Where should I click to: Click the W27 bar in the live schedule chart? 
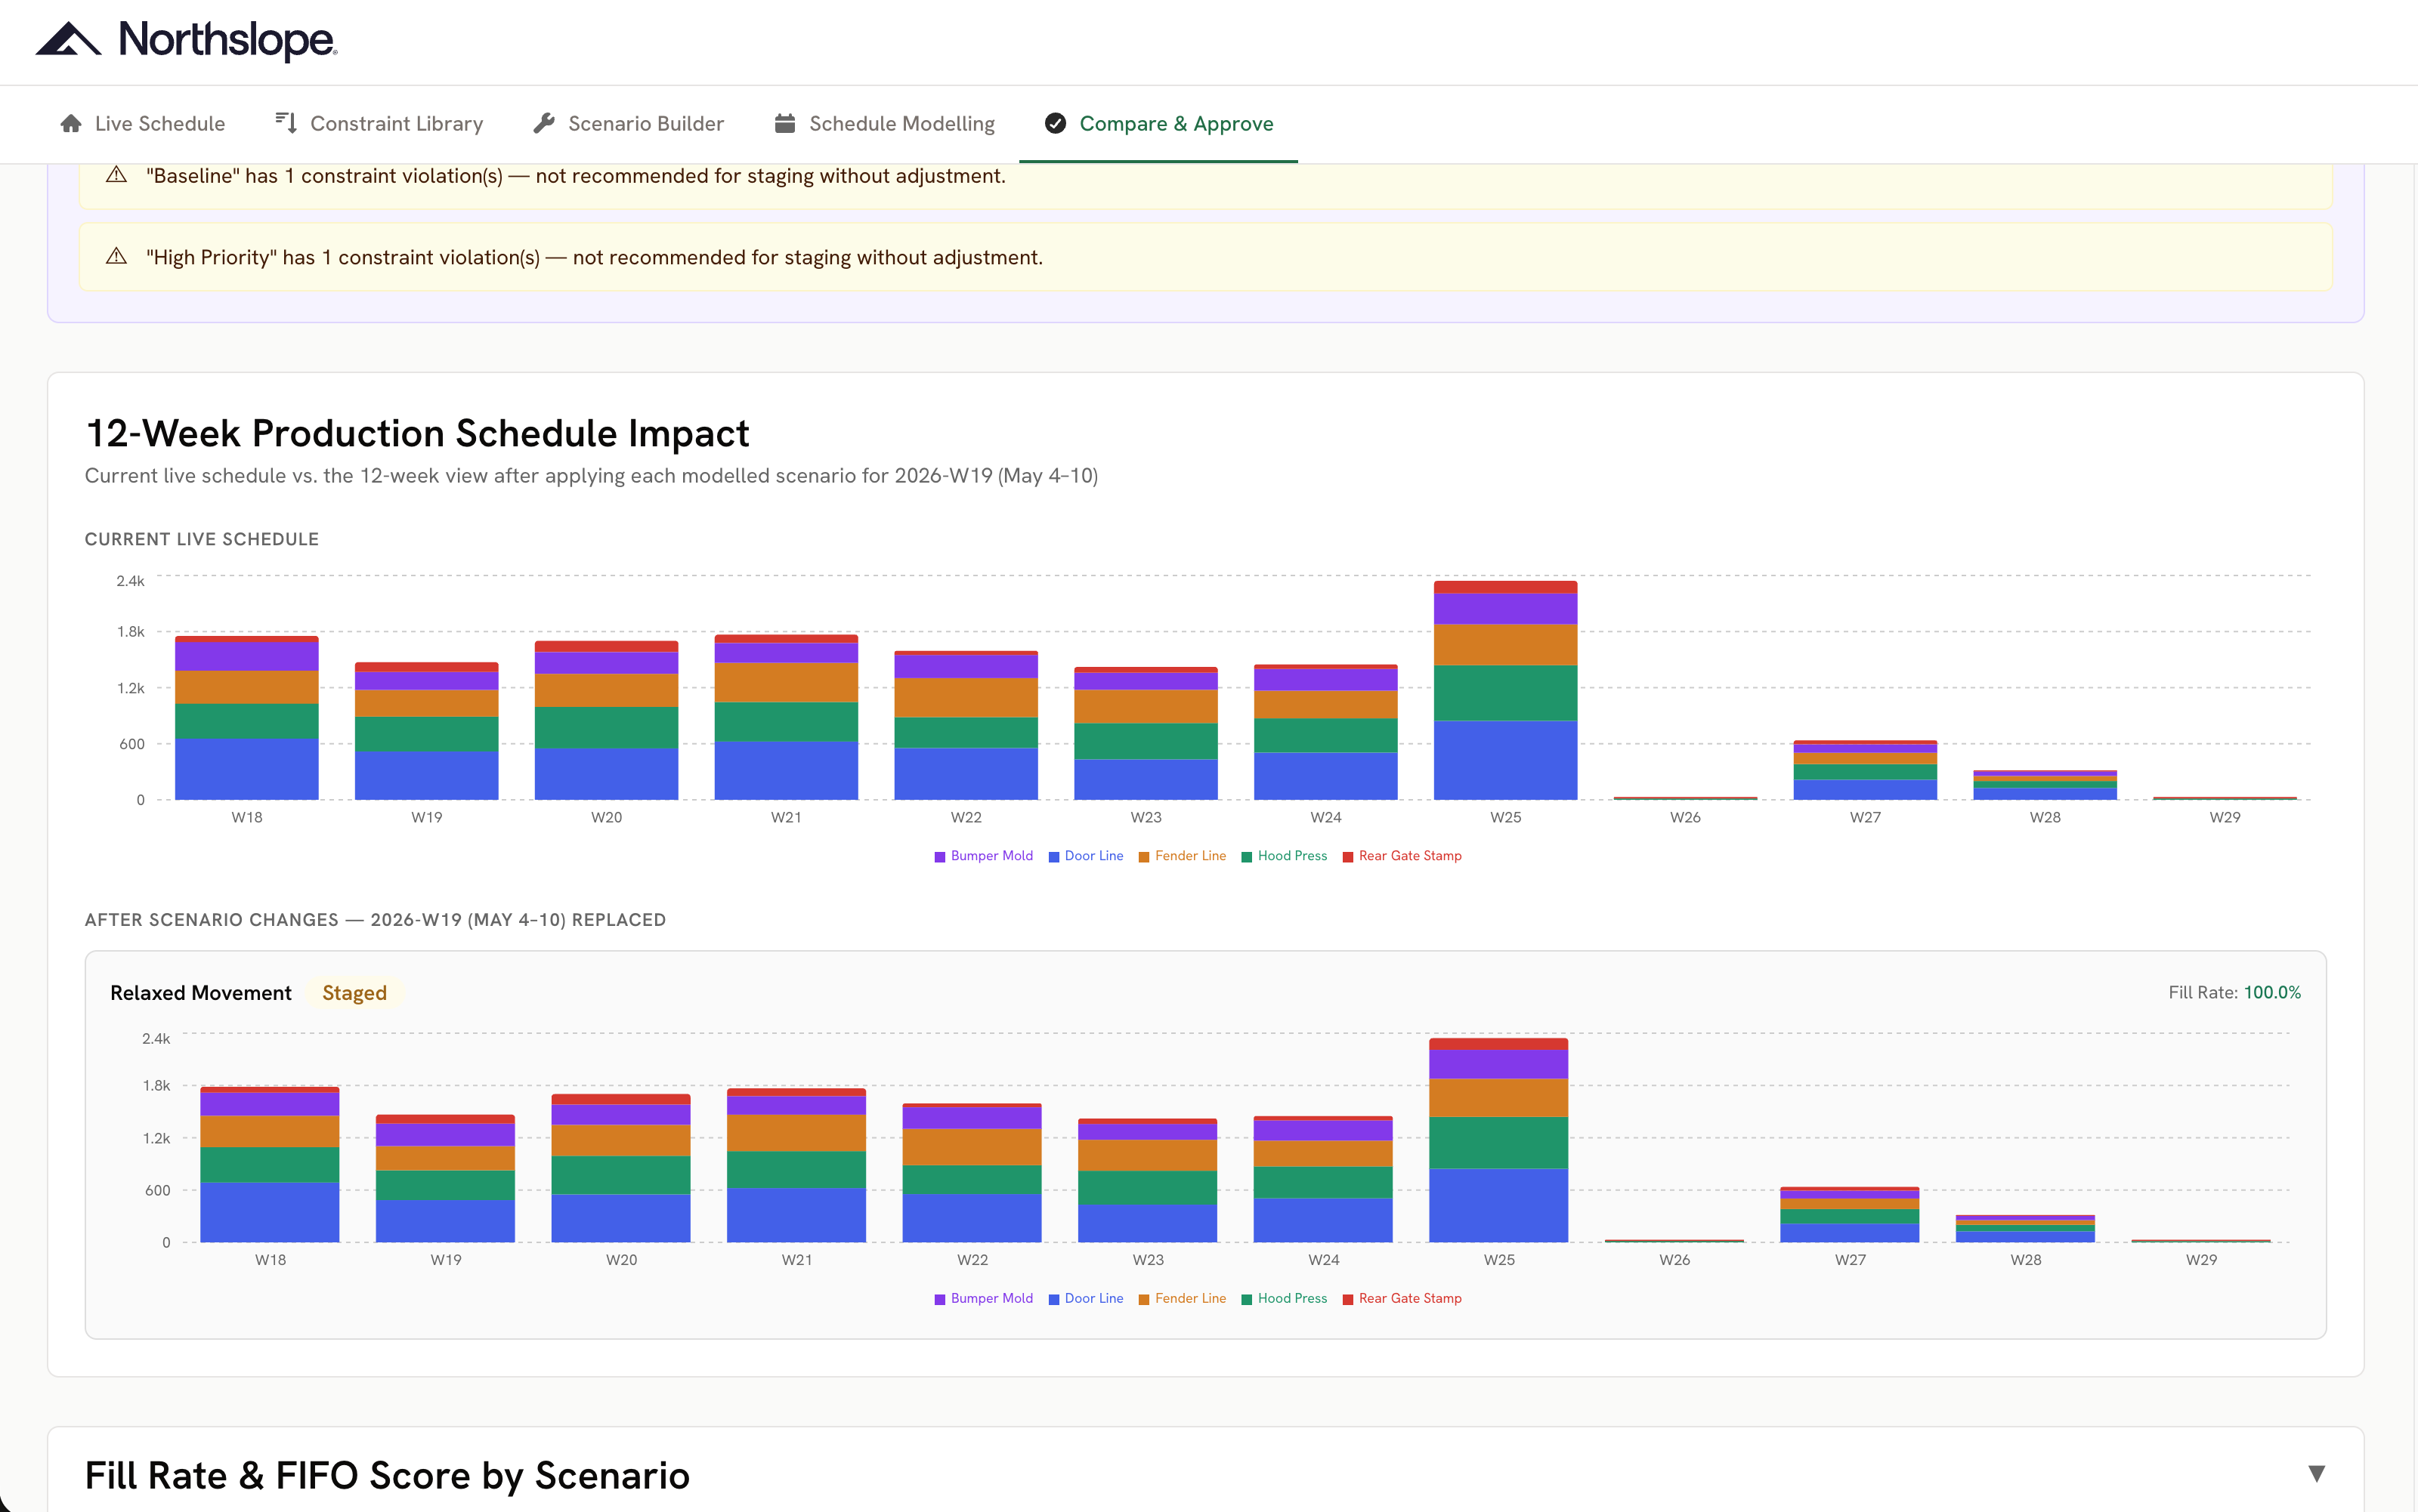[1865, 770]
